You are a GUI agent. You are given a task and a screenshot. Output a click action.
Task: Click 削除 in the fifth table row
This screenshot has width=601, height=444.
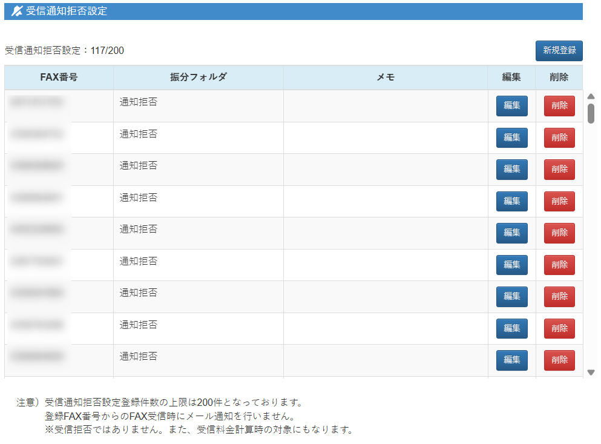tap(559, 233)
